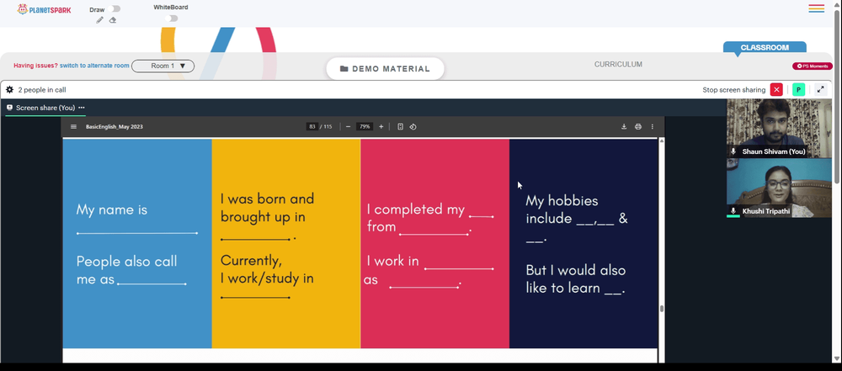Click 'Currently, I work/study in' text
The image size is (842, 371).
267,269
